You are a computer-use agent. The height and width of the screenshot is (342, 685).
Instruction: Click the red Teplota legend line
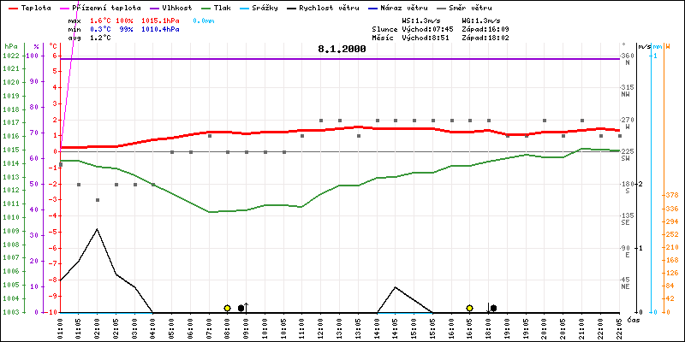pyautogui.click(x=12, y=7)
